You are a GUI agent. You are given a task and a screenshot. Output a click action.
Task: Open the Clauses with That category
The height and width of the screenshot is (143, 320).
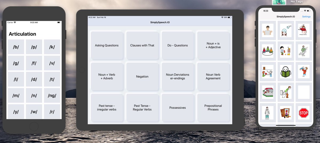pos(142,45)
